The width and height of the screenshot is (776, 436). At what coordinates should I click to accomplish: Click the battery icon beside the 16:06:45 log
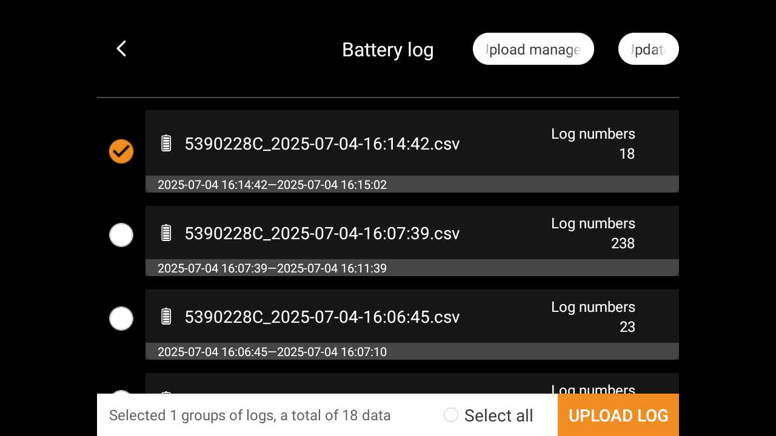(166, 316)
